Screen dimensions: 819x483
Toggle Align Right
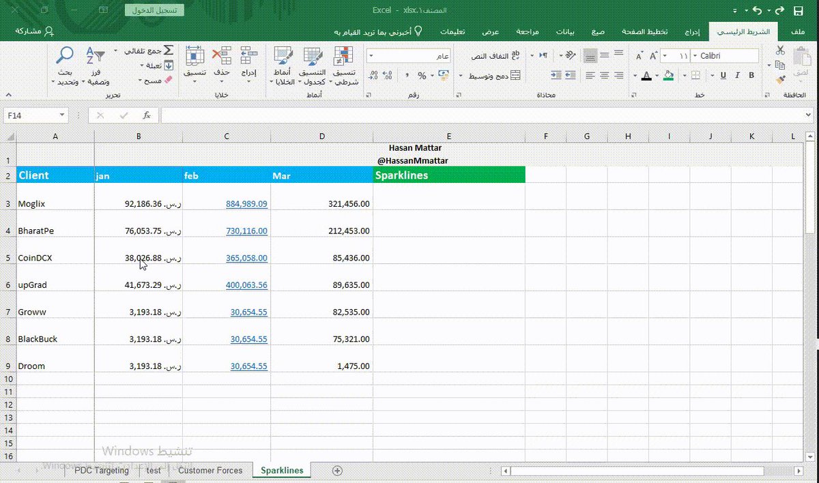(x=618, y=75)
